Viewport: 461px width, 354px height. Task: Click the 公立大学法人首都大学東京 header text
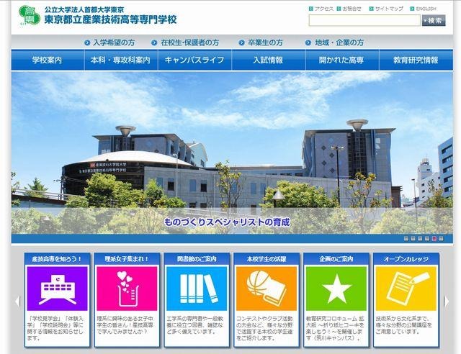pyautogui.click(x=84, y=9)
